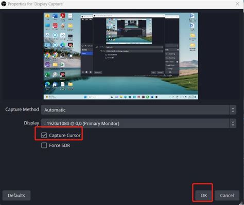
Task: Click the window resize grip in corner
Action: tap(241, 203)
